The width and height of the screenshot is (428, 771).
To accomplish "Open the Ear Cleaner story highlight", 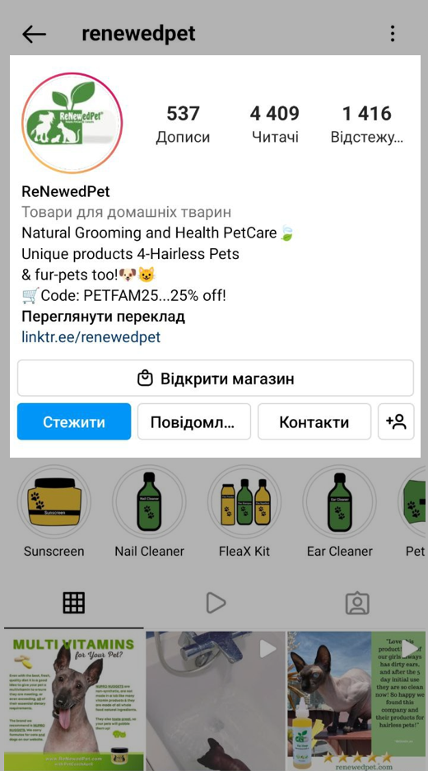I will tap(340, 502).
